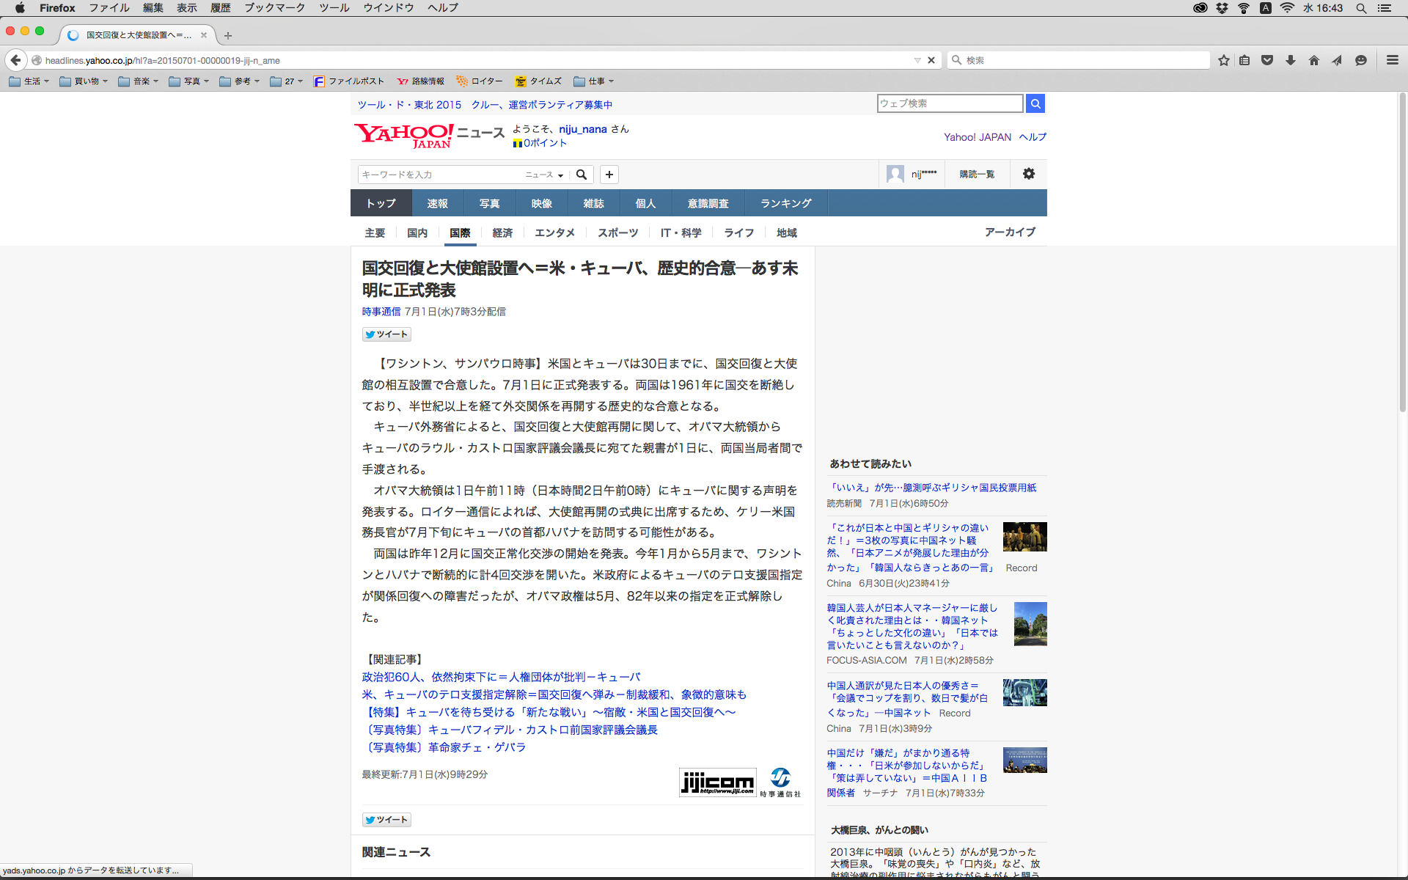Open the 生活 bookmarks folder dropdown
This screenshot has height=880, width=1408.
pyautogui.click(x=29, y=81)
